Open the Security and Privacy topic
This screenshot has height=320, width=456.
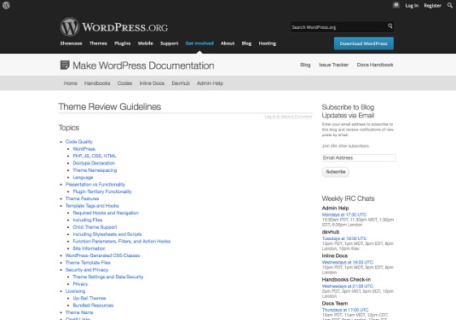[x=87, y=270]
